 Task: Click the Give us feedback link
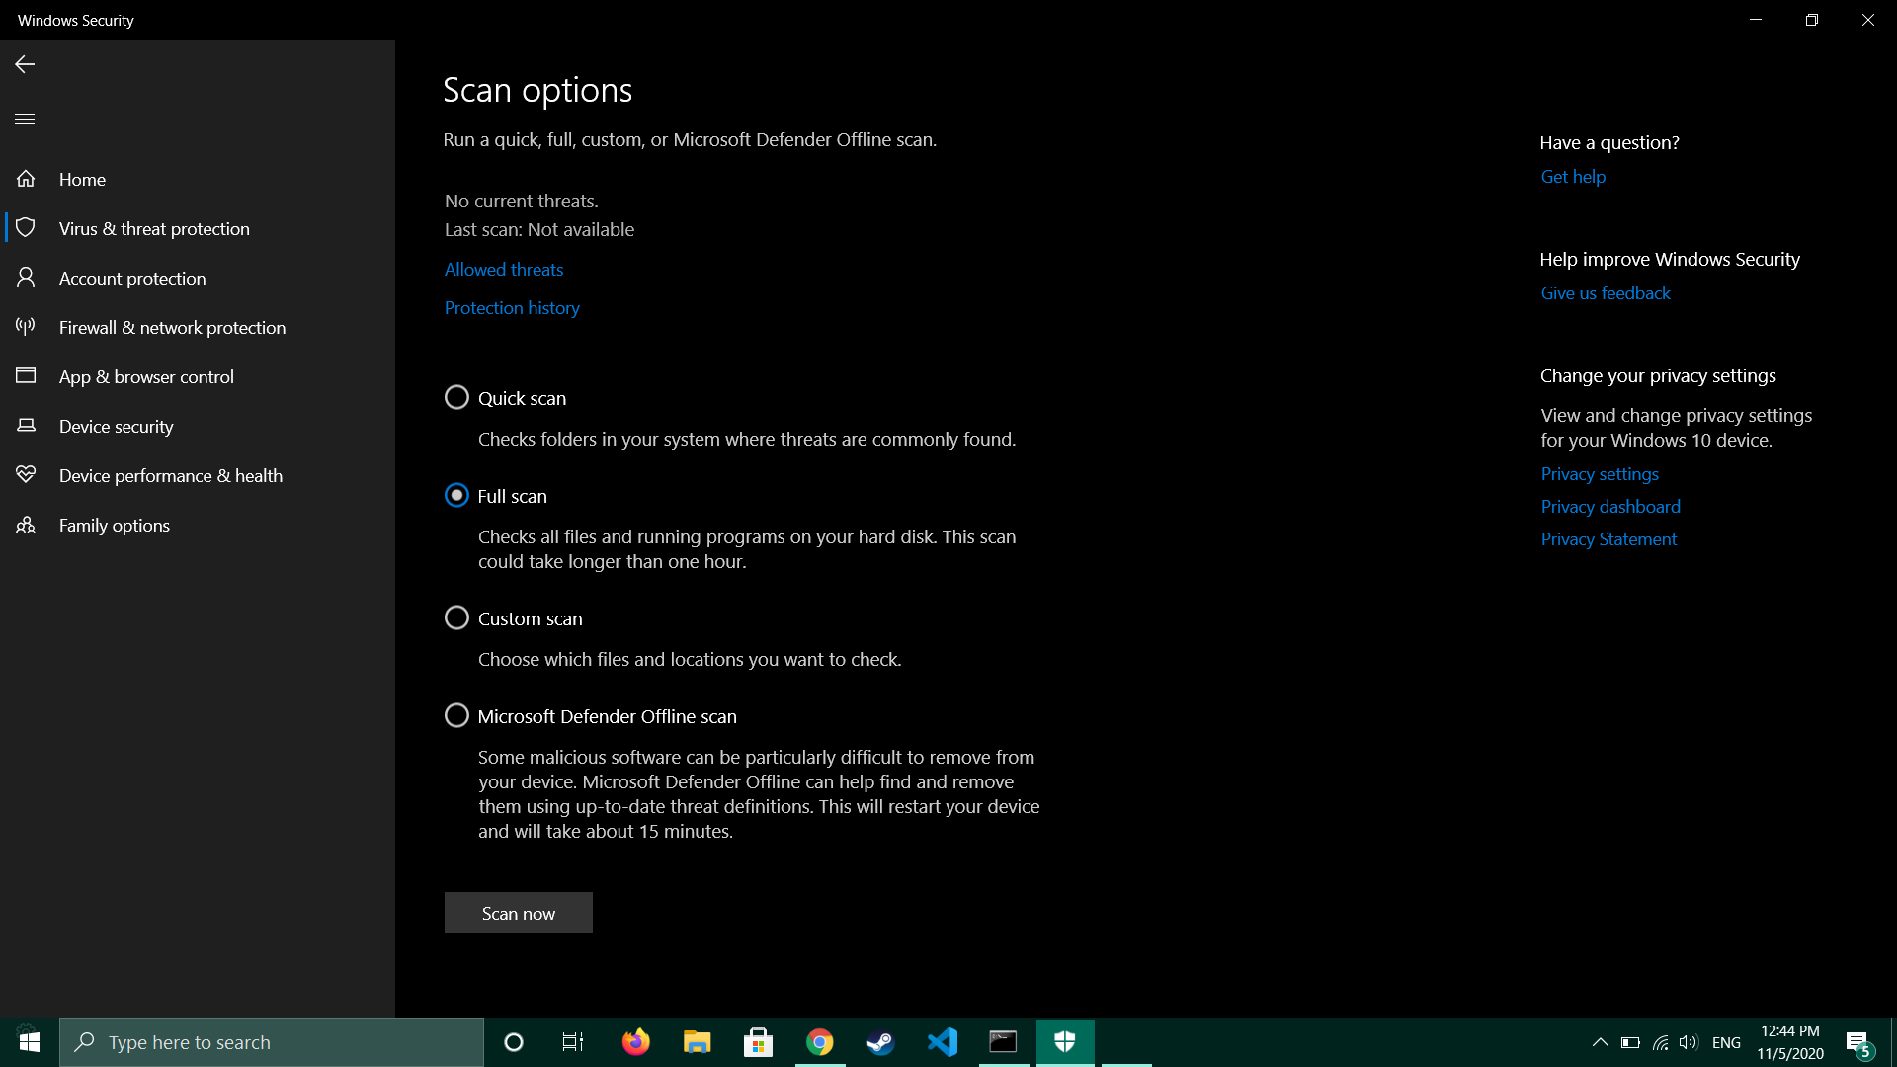point(1606,293)
